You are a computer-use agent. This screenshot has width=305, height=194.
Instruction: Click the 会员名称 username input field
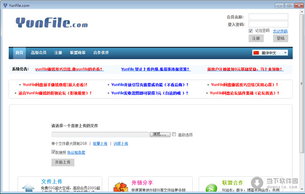[x=268, y=17]
